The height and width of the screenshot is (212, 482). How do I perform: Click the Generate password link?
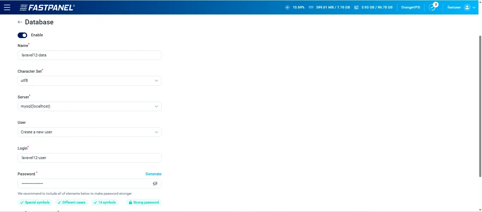pyautogui.click(x=153, y=174)
